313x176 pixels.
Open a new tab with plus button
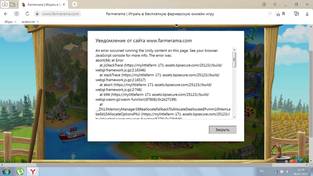74,4
